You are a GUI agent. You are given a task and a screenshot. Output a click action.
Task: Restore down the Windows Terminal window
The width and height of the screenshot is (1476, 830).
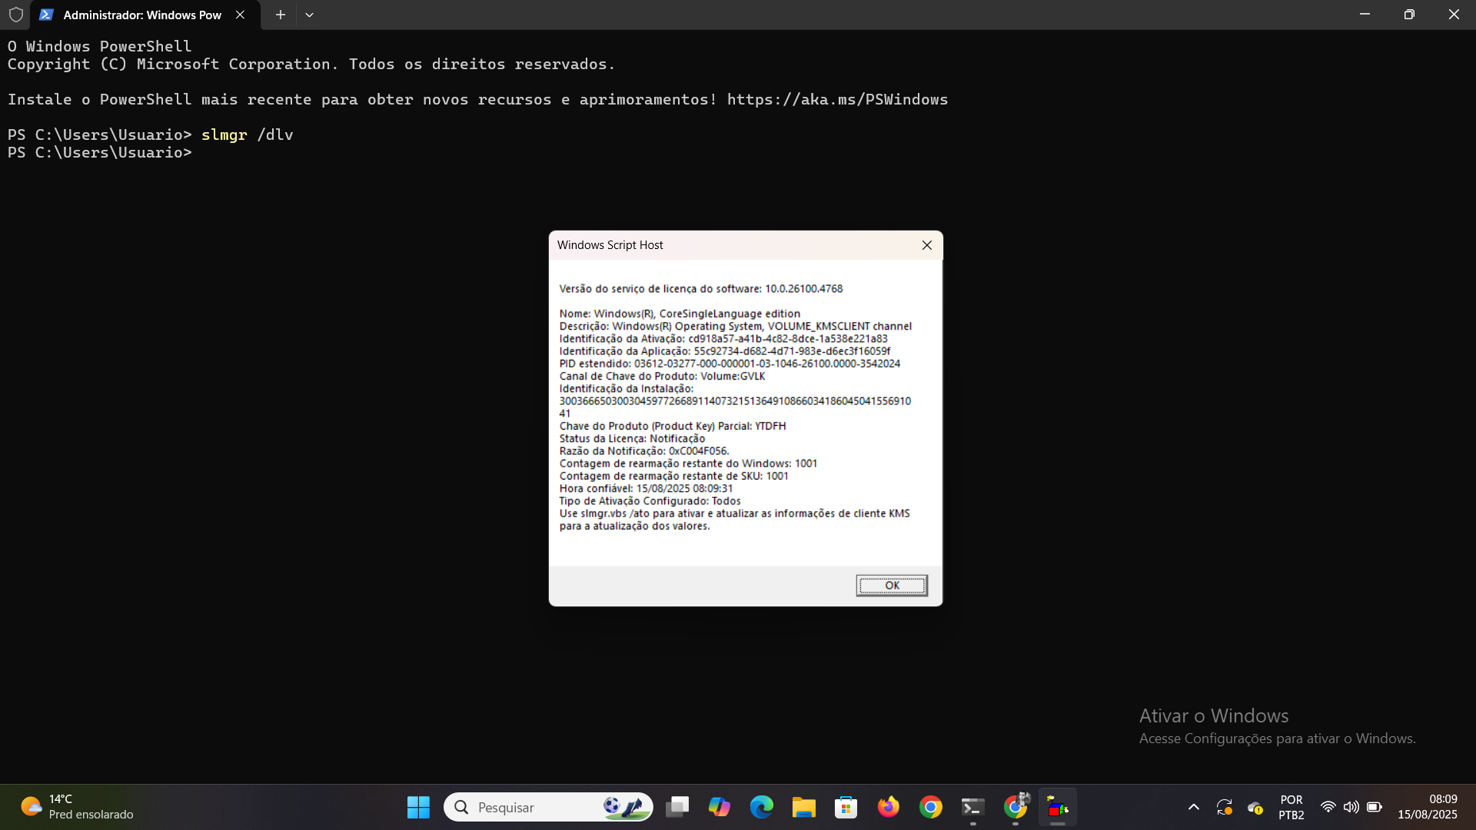pos(1409,15)
